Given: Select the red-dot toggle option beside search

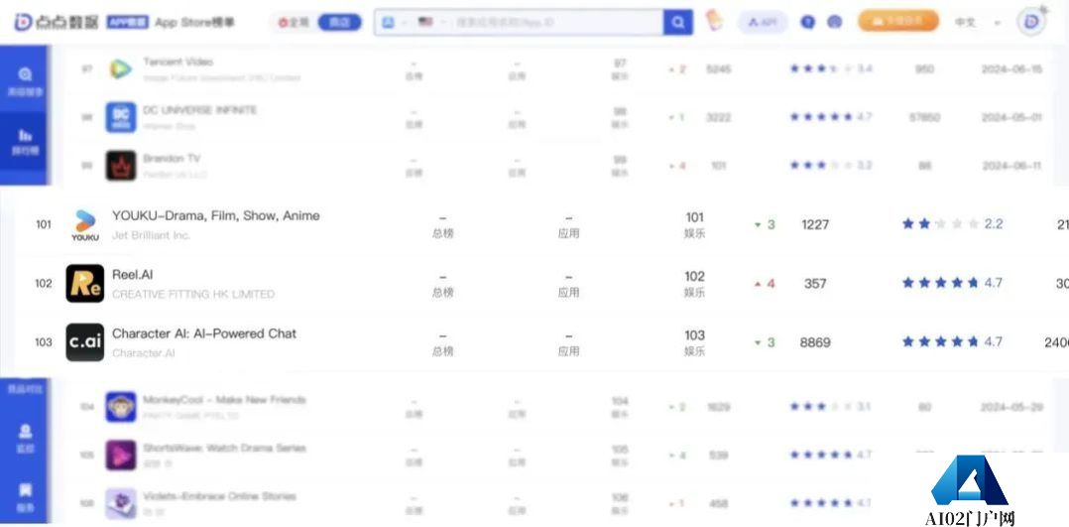Looking at the screenshot, I should 294,22.
